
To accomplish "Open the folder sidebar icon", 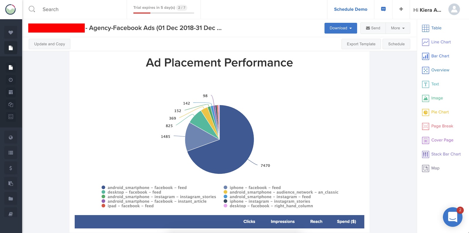I will point(11,199).
